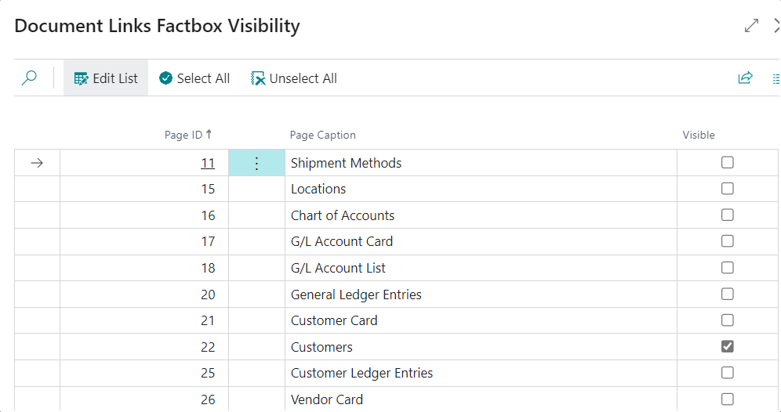This screenshot has height=412, width=781.
Task: Click the General Ledger Entries caption cell
Action: (x=356, y=295)
